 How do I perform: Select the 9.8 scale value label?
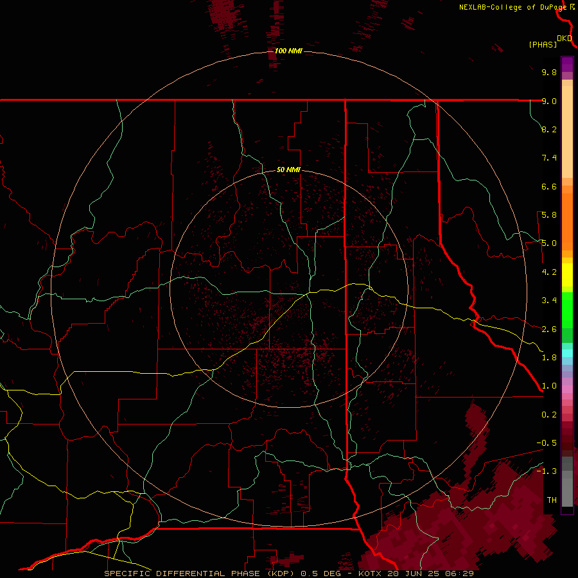(549, 72)
